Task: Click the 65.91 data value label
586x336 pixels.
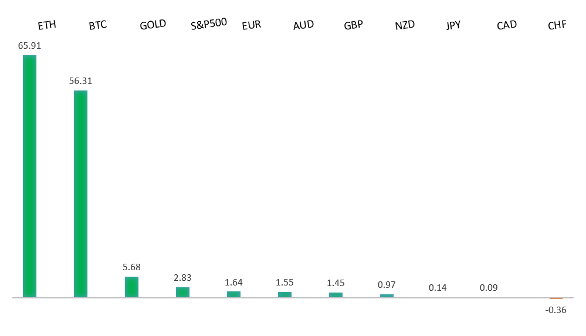Action: coord(29,45)
